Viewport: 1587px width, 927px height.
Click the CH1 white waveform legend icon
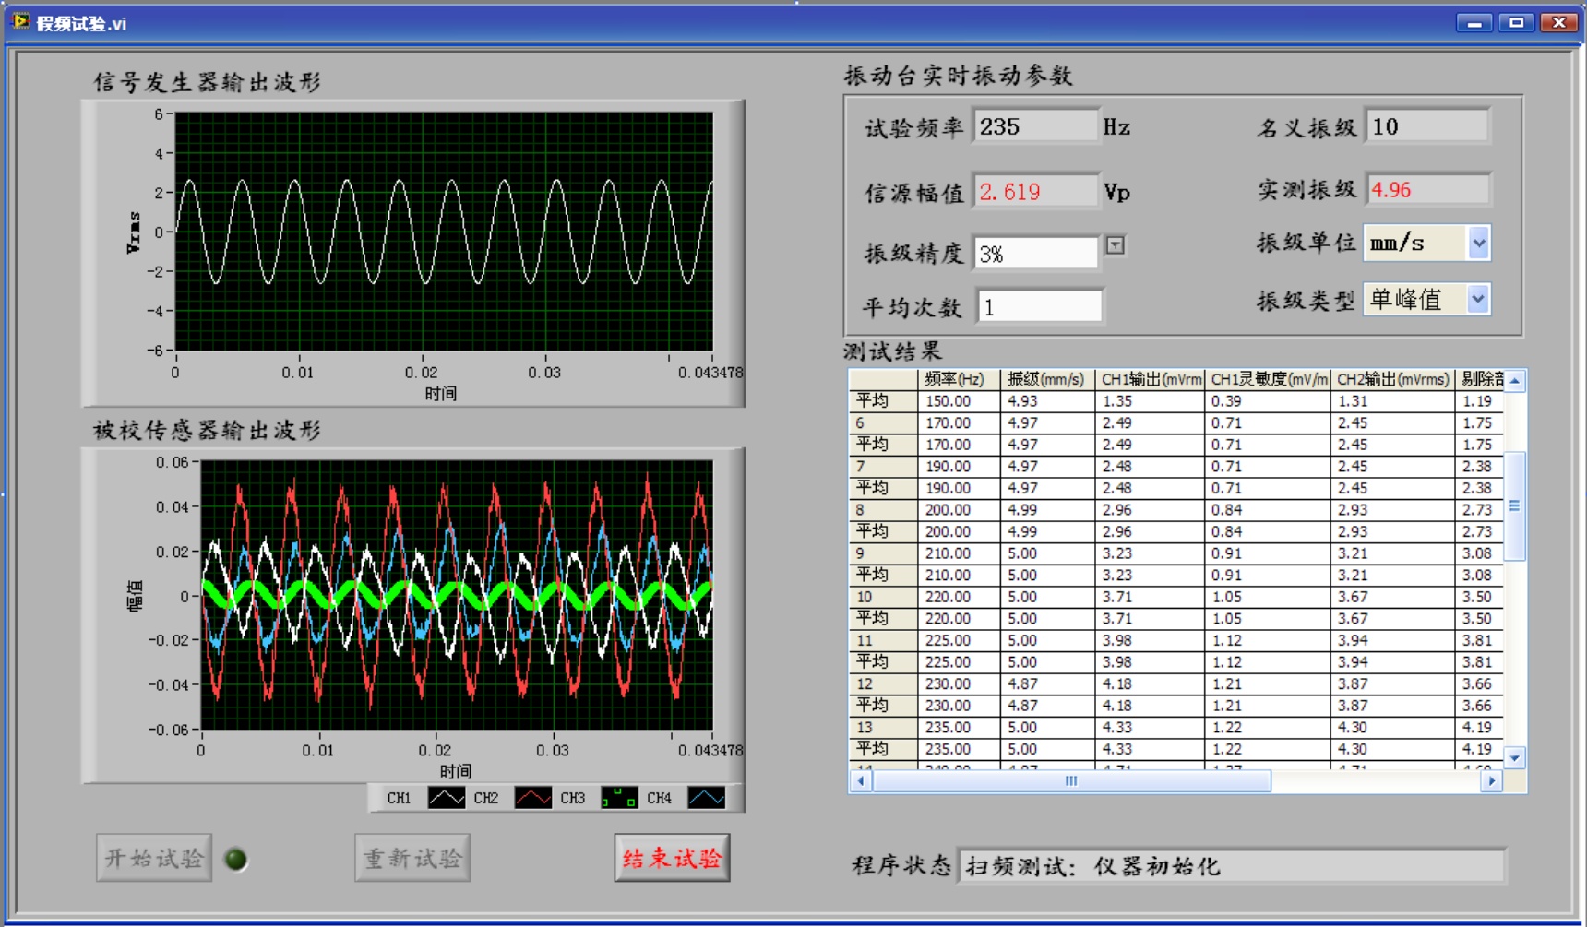click(446, 798)
